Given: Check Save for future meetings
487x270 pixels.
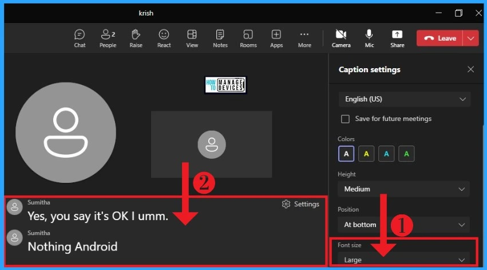Looking at the screenshot, I should click(x=345, y=119).
